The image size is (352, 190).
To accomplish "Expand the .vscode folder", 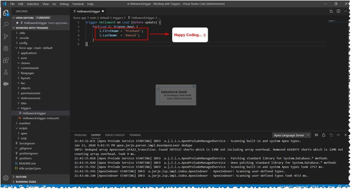I will pos(41,38).
